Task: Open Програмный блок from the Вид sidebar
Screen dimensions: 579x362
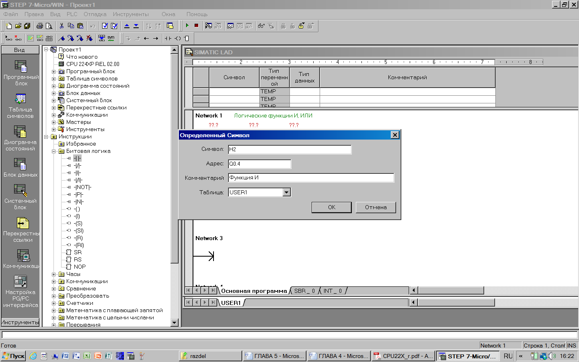Action: point(21,72)
